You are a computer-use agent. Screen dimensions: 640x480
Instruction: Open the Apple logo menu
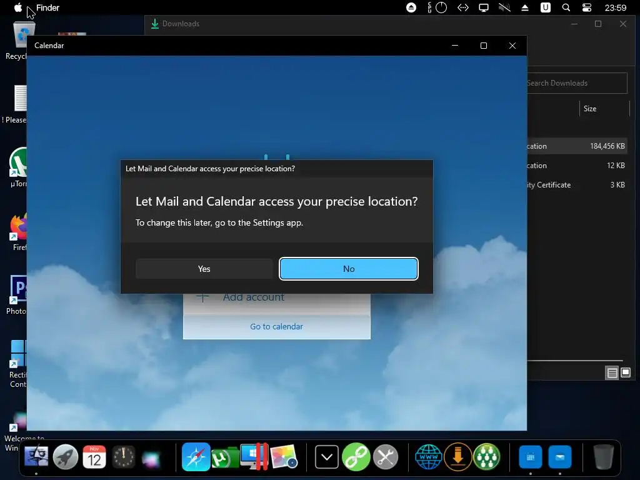(x=18, y=7)
